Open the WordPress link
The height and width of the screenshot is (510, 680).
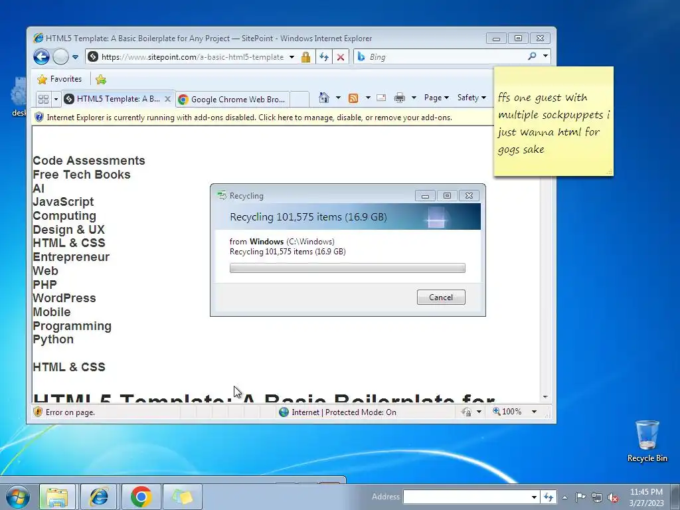tap(64, 298)
